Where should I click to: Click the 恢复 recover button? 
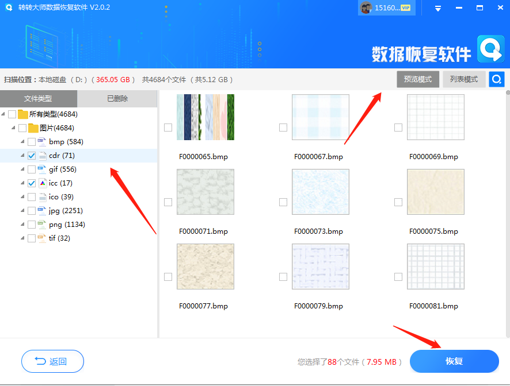point(454,361)
